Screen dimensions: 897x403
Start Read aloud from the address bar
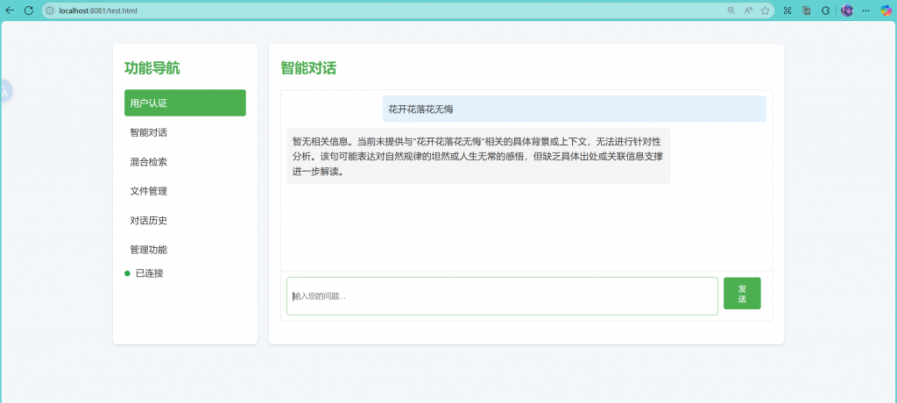pyautogui.click(x=748, y=11)
